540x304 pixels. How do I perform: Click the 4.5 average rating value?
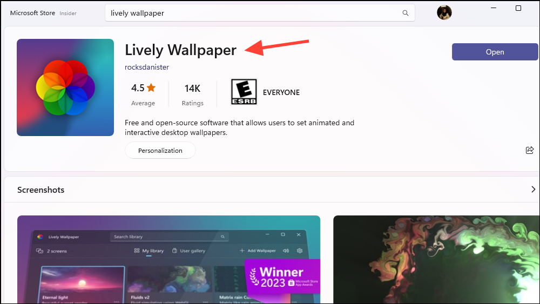pos(138,88)
